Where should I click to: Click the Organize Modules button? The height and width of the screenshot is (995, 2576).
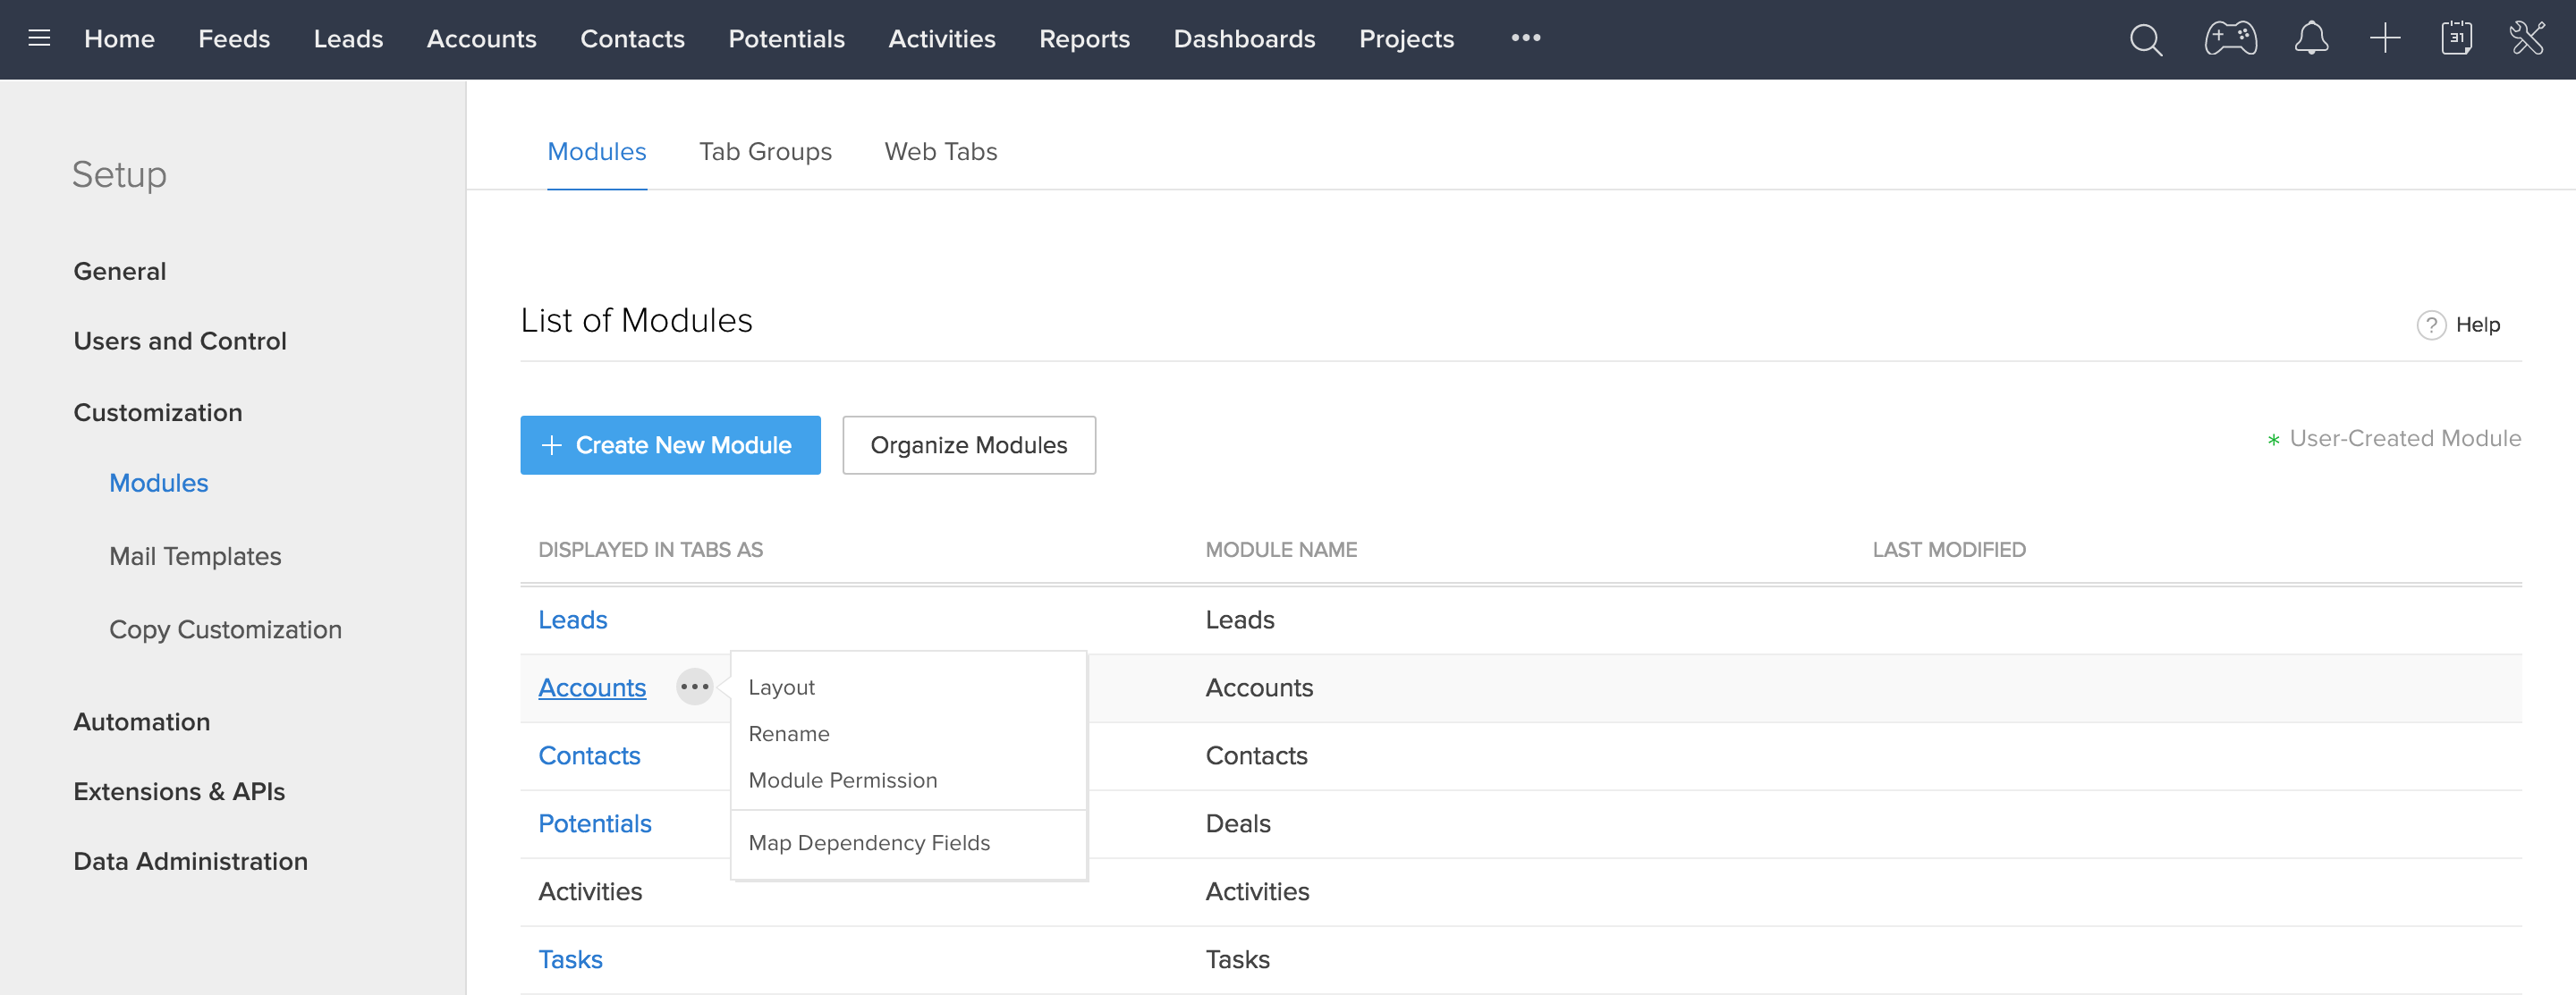968,444
